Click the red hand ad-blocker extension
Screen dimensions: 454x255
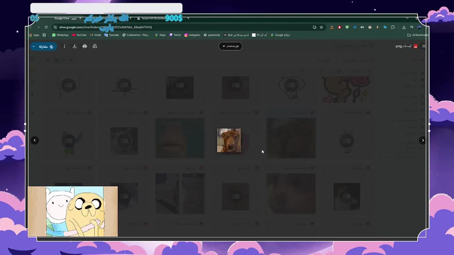[339, 27]
